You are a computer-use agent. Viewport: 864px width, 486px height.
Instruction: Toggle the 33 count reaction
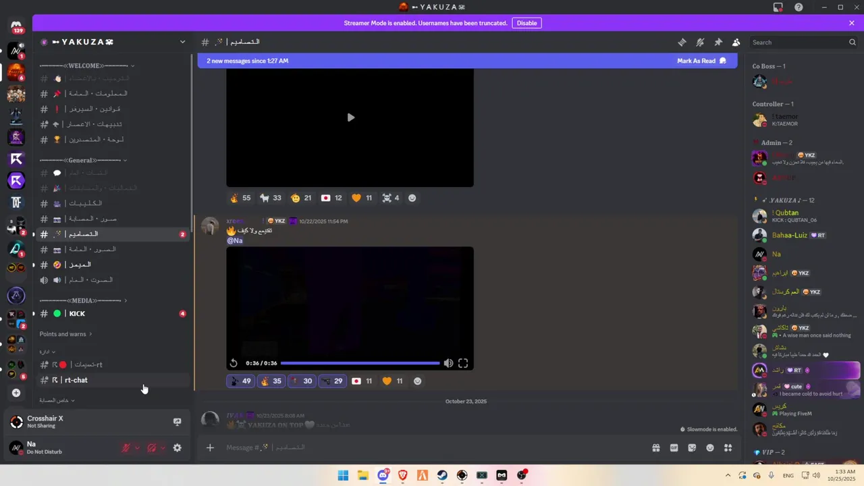click(271, 198)
